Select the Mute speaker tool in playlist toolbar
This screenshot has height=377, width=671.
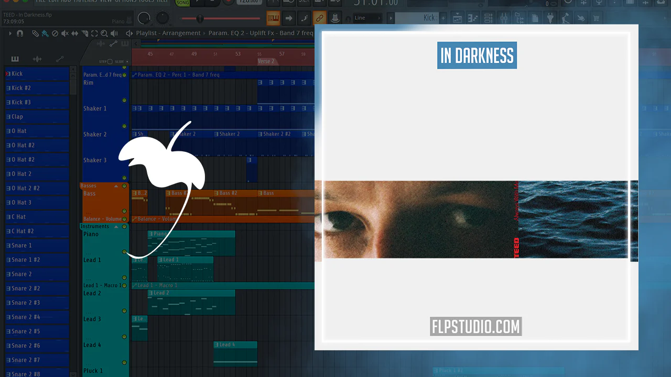coord(65,34)
